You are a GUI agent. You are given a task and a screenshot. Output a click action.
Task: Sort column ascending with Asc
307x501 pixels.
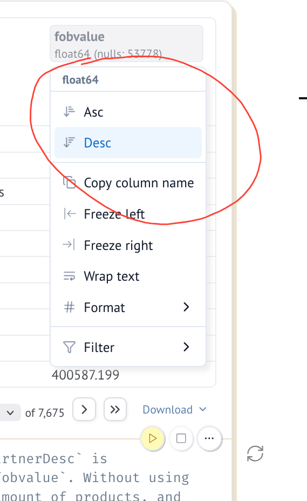[128, 112]
